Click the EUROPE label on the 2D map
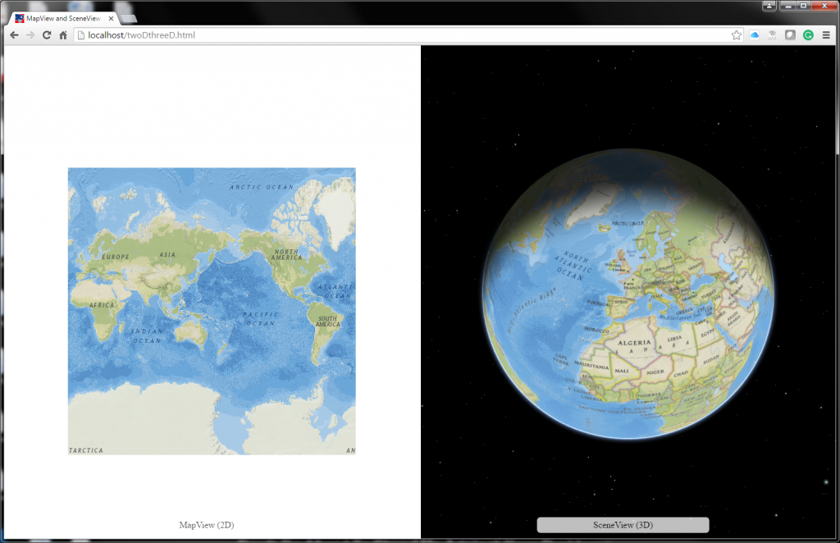This screenshot has width=840, height=543. pos(115,257)
